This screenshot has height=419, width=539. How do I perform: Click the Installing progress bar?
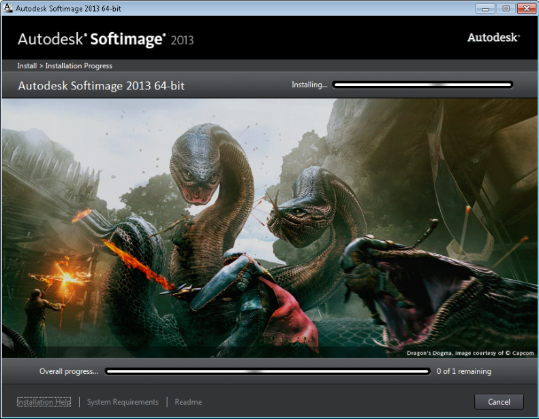click(422, 85)
